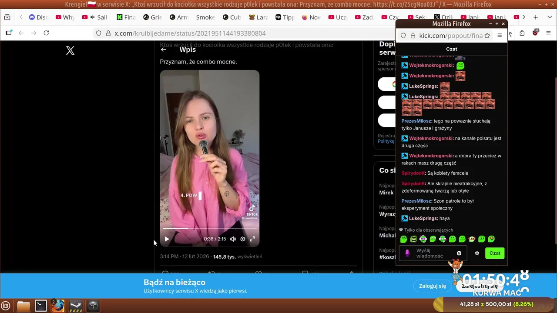The width and height of the screenshot is (557, 313).
Task: Open Wojtekmokrogorski username in polsatu message
Action: [x=431, y=138]
